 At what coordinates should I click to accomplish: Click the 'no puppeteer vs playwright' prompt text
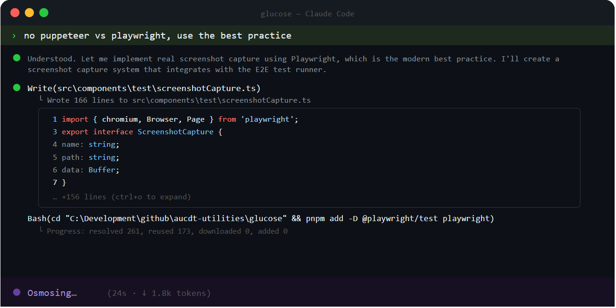coord(158,36)
